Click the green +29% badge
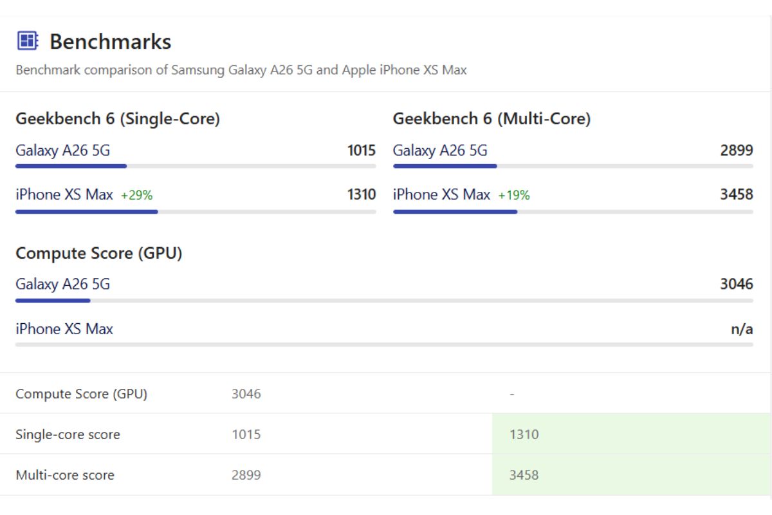Image resolution: width=772 pixels, height=515 pixels. click(136, 195)
